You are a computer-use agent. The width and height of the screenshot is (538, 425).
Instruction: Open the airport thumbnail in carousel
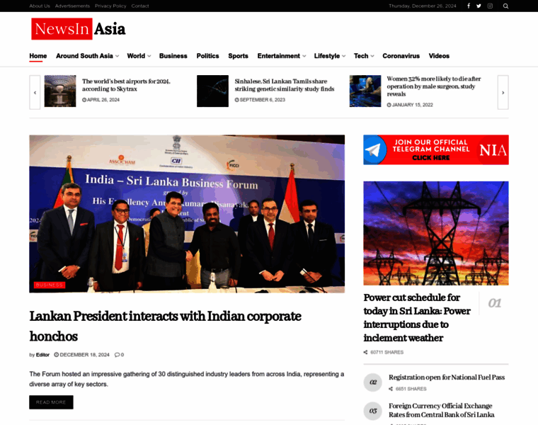[x=60, y=91]
